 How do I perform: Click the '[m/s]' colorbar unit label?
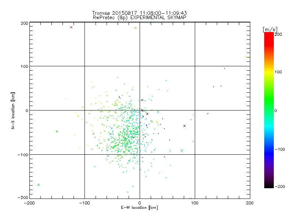(270, 29)
